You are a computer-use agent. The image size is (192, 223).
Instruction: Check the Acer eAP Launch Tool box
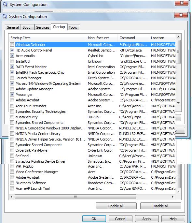[12, 188]
